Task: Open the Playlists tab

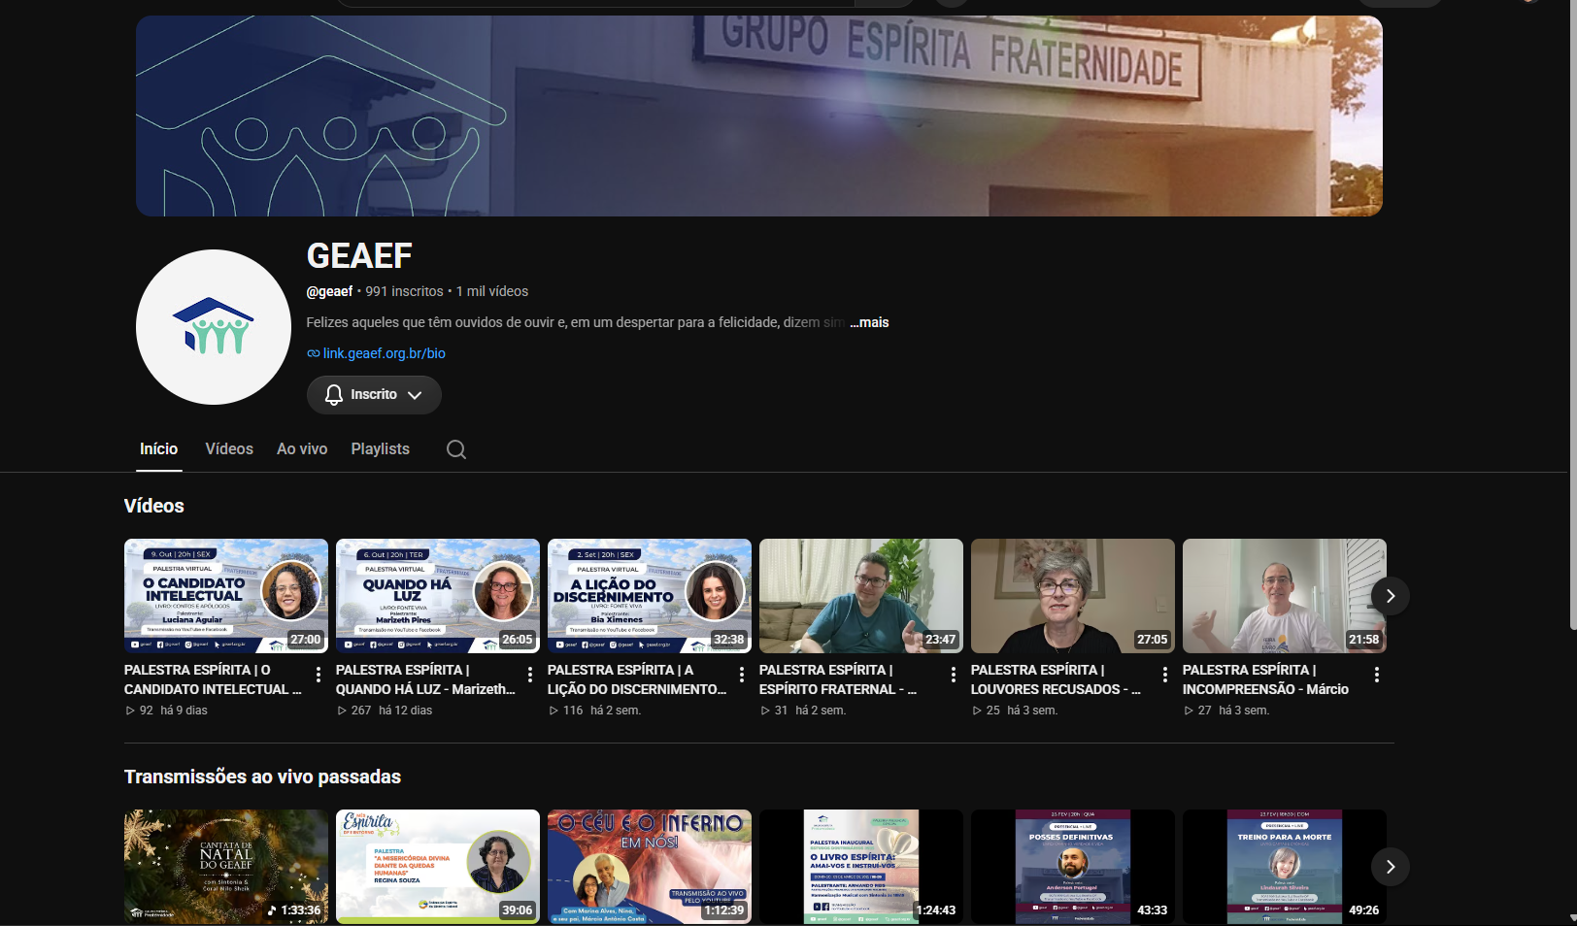Action: (381, 448)
